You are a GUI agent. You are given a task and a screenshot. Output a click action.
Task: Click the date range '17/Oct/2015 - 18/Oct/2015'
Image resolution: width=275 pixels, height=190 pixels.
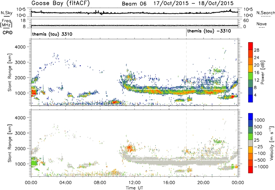point(194,3)
